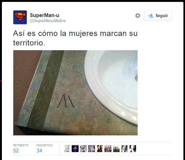The image size is (185, 160).
Task: Click the Seguir follow button
Action: click(158, 15)
